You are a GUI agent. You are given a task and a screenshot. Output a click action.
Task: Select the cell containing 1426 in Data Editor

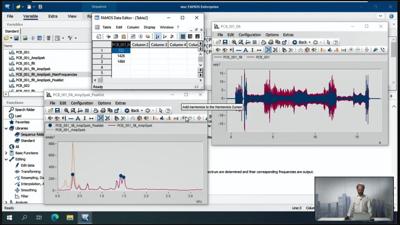tap(121, 56)
